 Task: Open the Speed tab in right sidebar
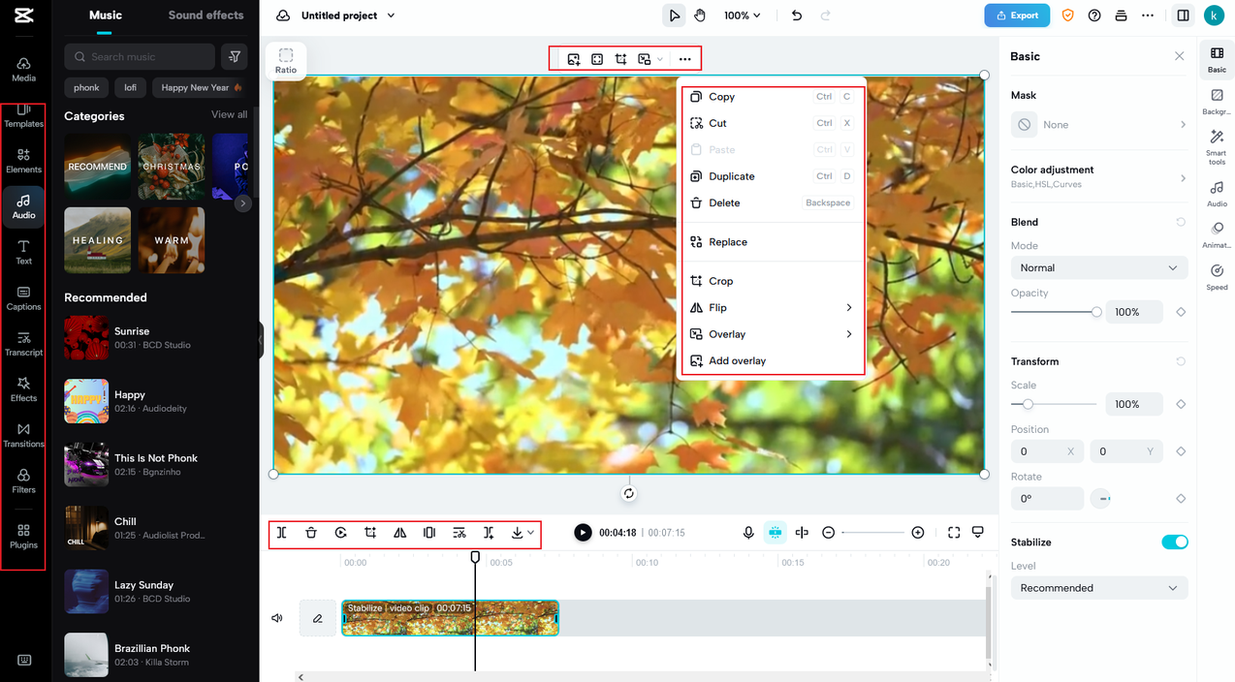pos(1217,277)
